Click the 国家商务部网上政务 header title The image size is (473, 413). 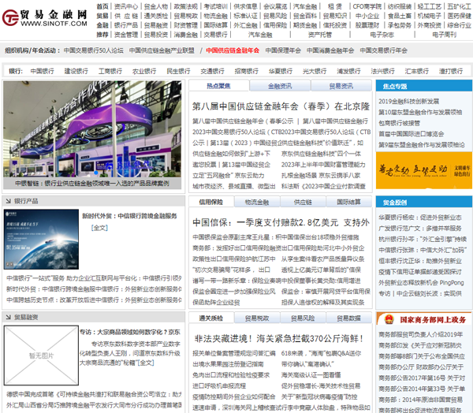[x=433, y=320]
